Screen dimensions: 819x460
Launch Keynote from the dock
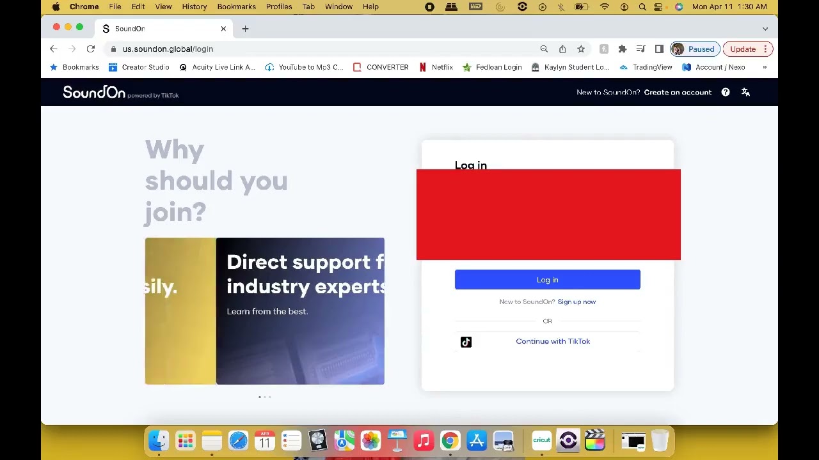click(397, 441)
